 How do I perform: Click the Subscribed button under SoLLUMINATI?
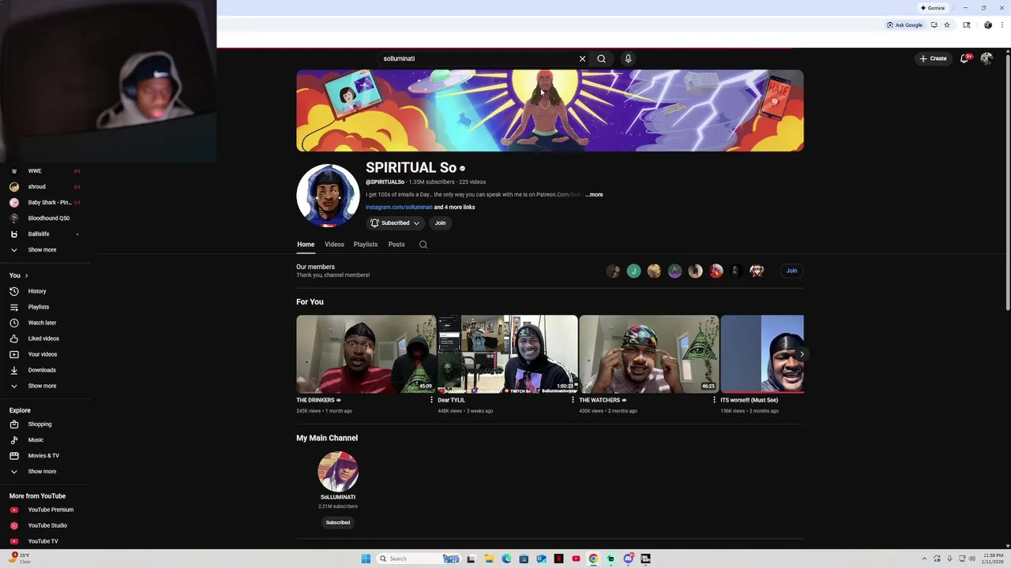[338, 522]
